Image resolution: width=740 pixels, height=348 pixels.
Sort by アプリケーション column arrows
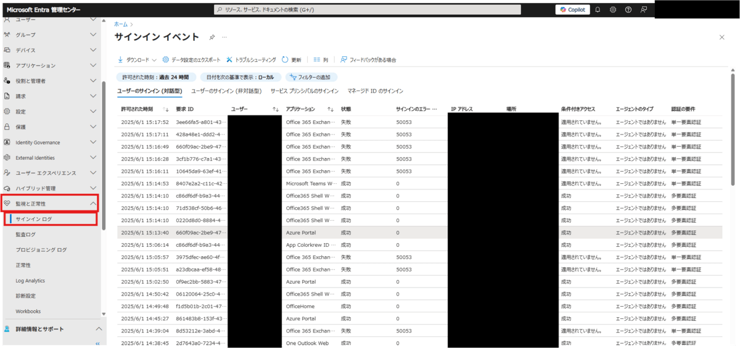[x=331, y=109]
